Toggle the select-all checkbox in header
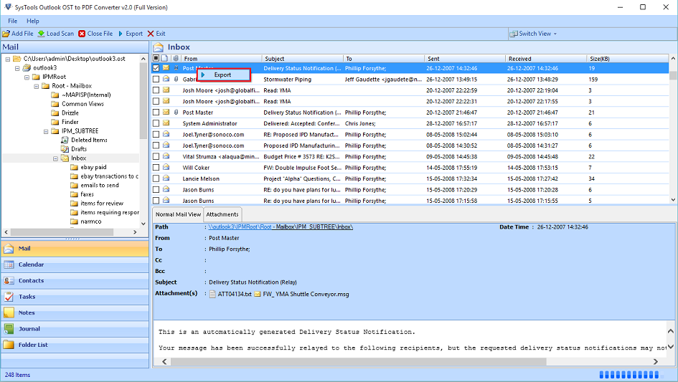This screenshot has height=382, width=678. pos(156,58)
